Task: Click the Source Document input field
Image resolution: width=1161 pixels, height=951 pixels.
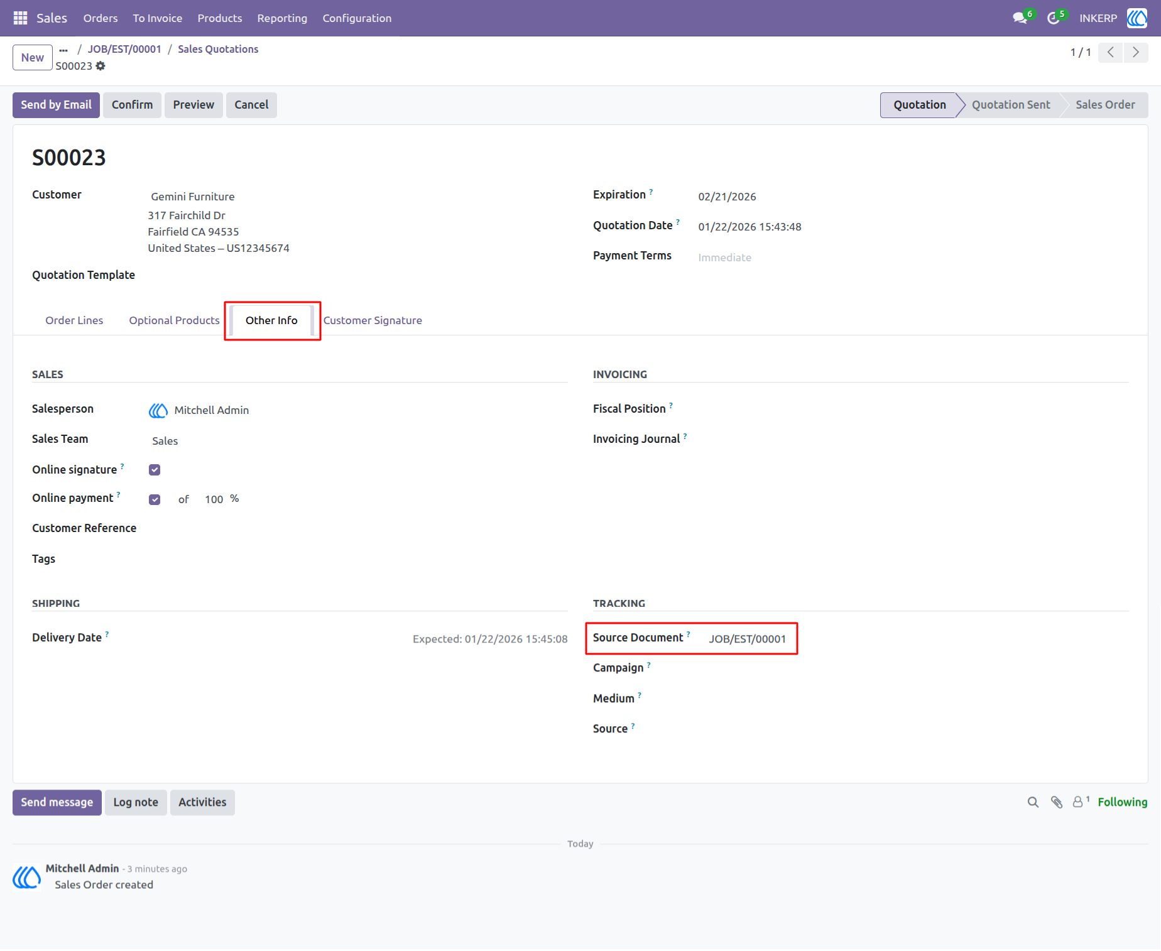Action: (x=748, y=639)
